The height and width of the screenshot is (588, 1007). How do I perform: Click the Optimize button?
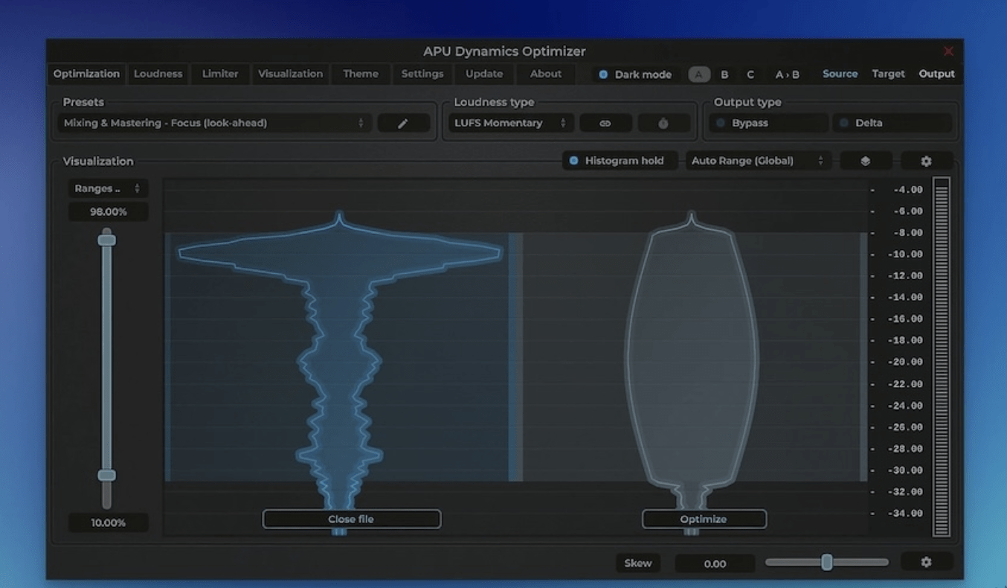point(704,519)
